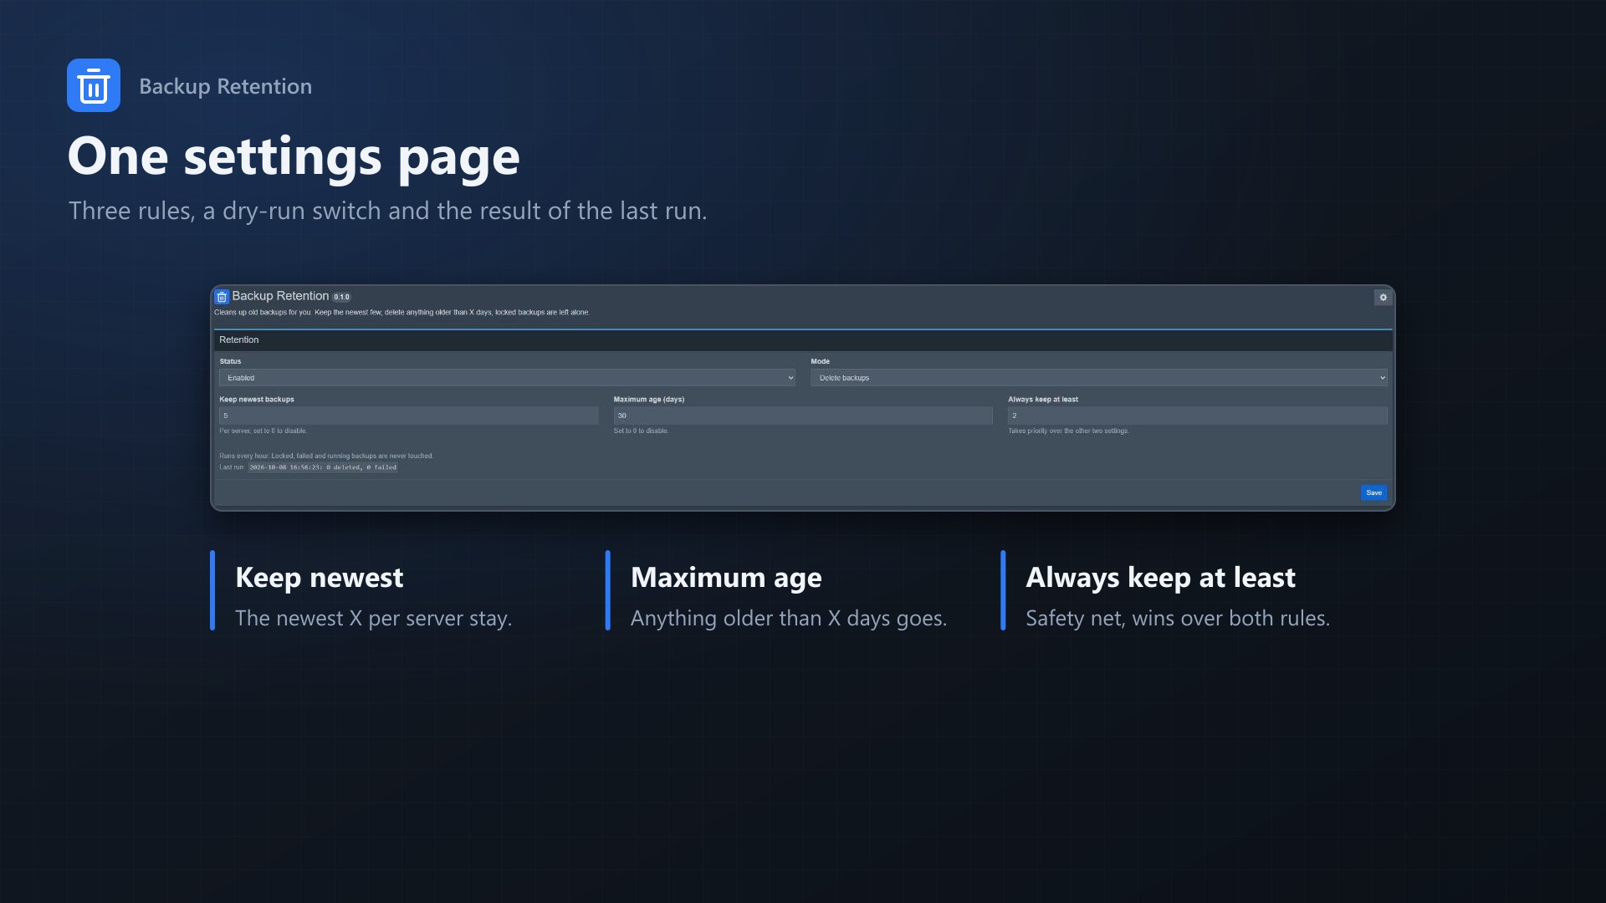The height and width of the screenshot is (903, 1606).
Task: Click the 'Keep newest' feature heading
Action: 320,577
